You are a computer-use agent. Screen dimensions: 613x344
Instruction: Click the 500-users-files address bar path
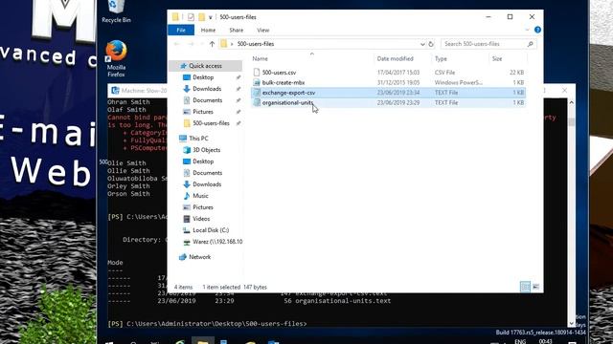256,44
